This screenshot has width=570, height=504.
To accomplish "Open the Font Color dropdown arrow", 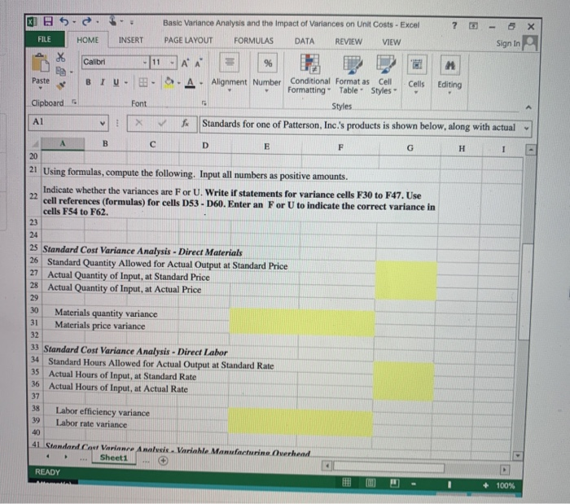I will pos(200,83).
